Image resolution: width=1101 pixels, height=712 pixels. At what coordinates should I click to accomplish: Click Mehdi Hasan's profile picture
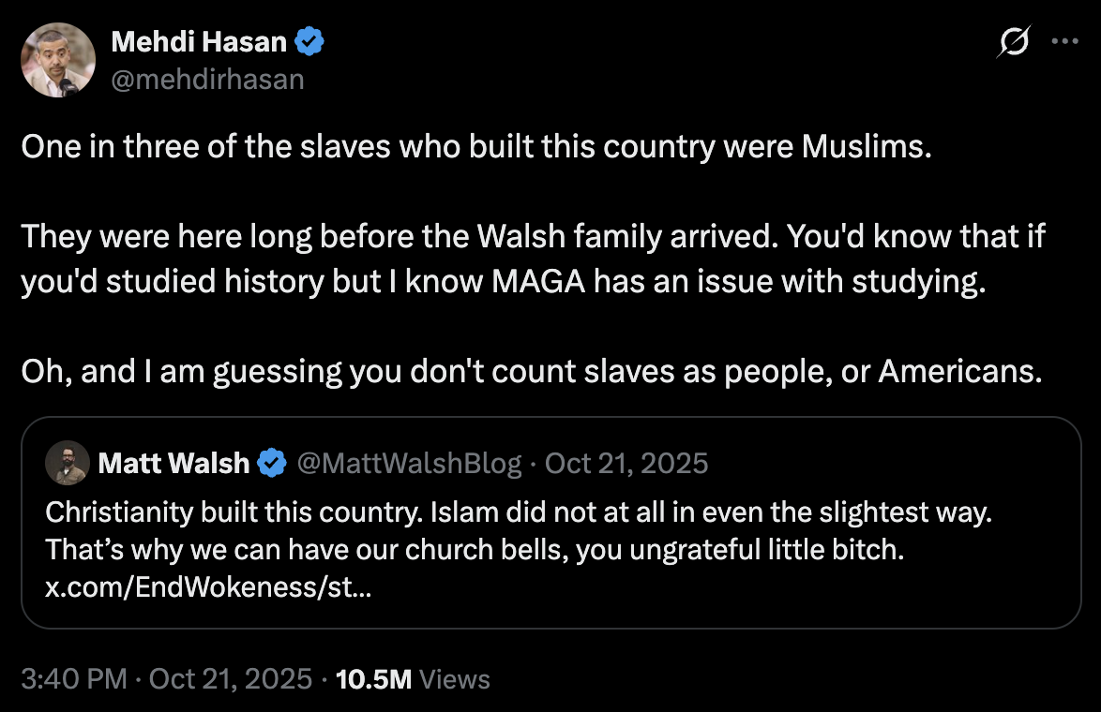click(58, 60)
